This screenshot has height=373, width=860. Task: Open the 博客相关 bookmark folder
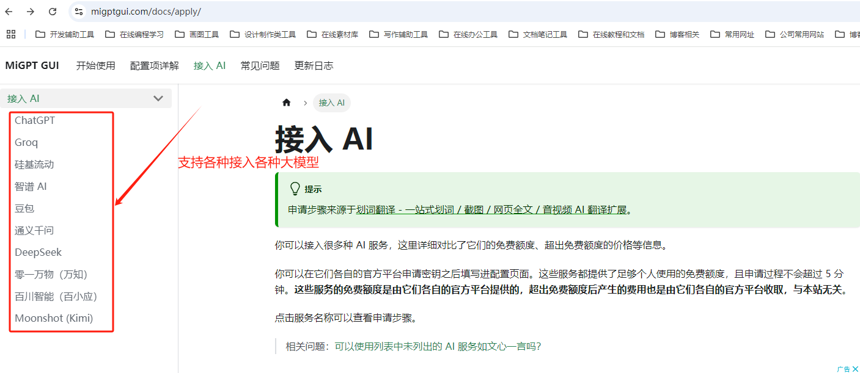[x=677, y=35]
